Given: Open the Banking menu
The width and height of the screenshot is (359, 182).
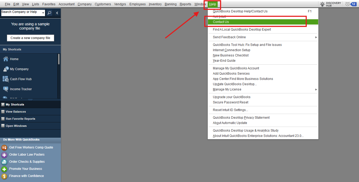Looking at the screenshot, I should [171, 4].
